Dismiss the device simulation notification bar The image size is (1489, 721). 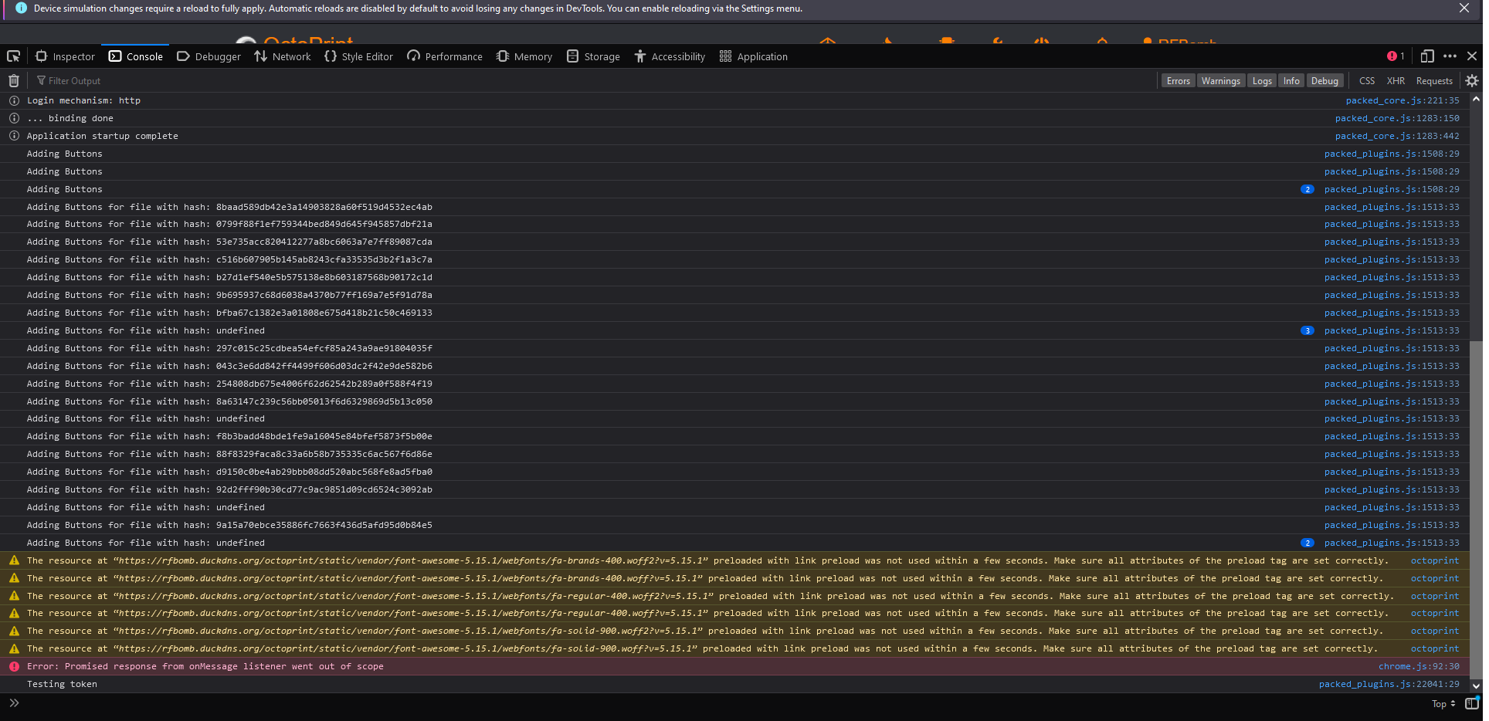click(1464, 8)
